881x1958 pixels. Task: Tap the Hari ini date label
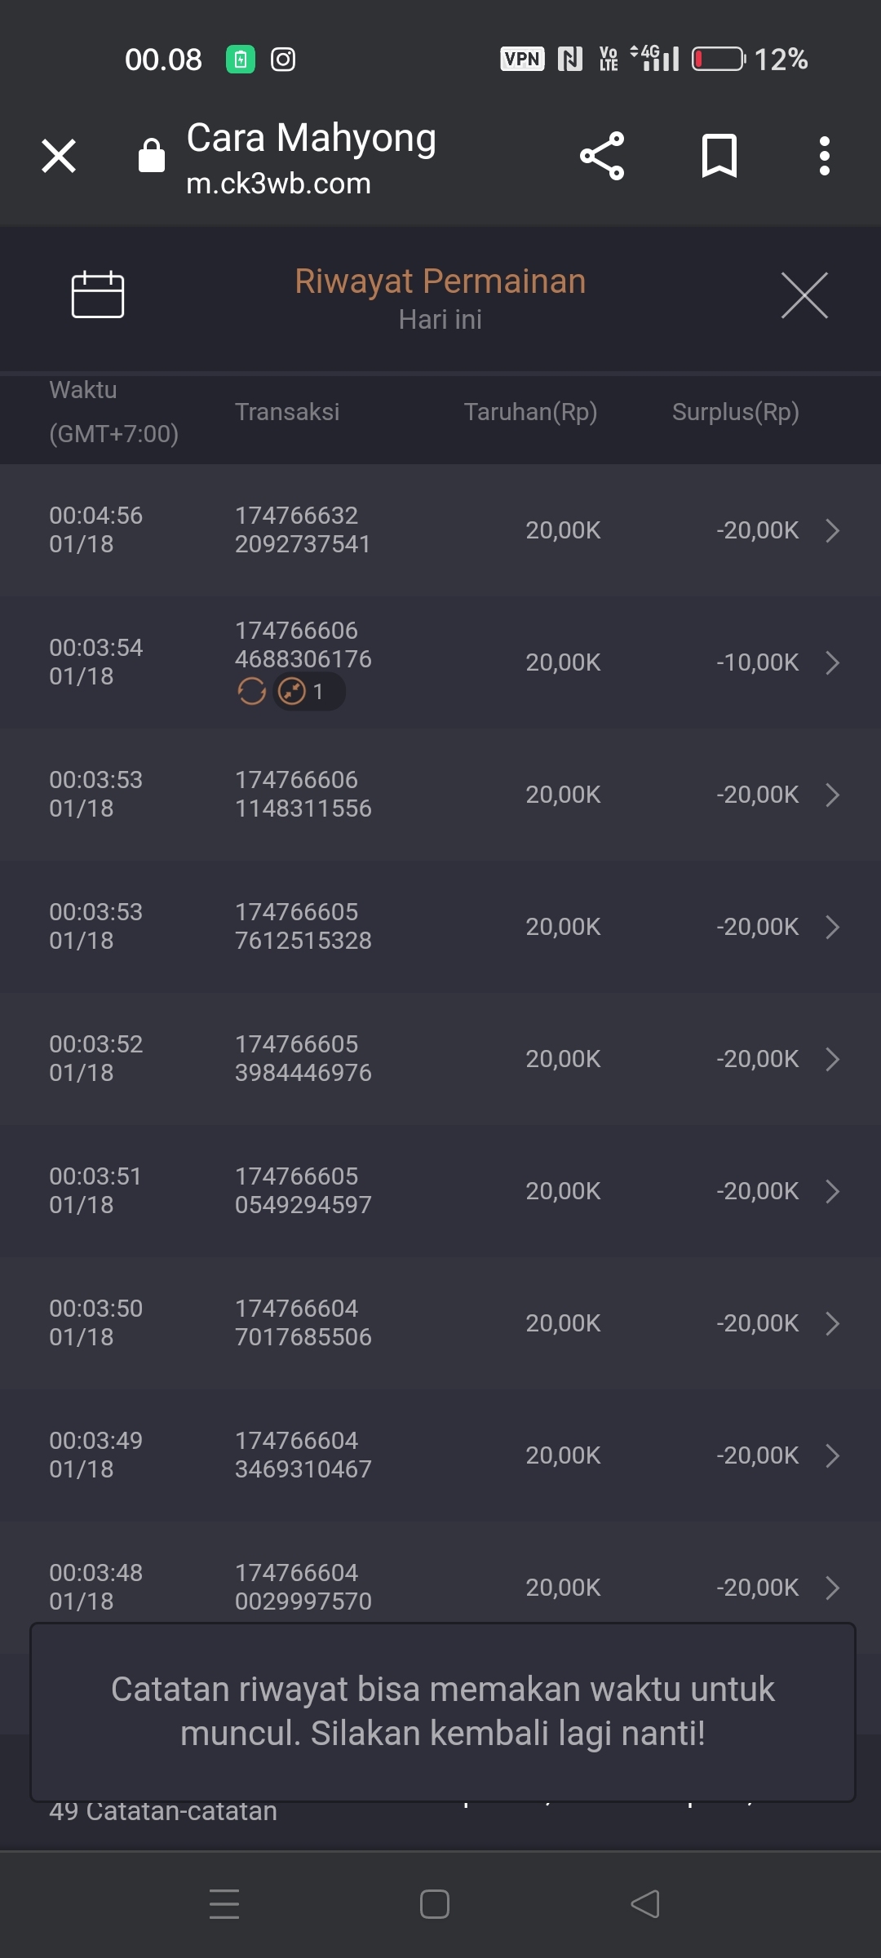[440, 320]
